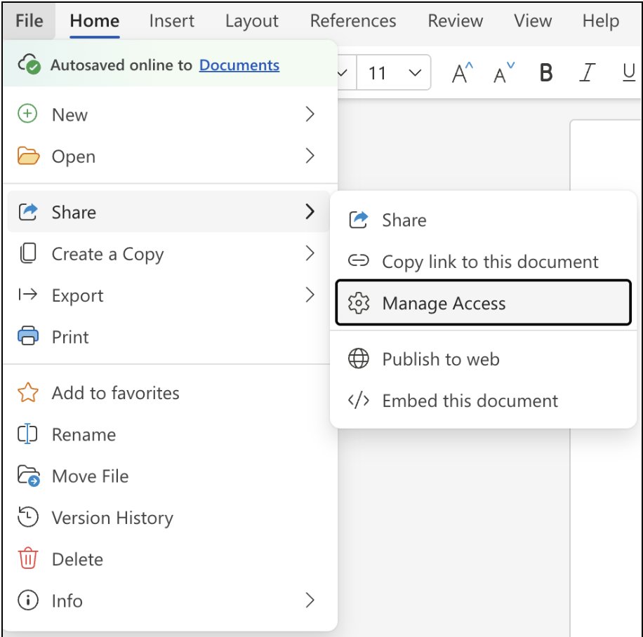The width and height of the screenshot is (643, 637).
Task: Click the code brackets embed icon
Action: (359, 401)
